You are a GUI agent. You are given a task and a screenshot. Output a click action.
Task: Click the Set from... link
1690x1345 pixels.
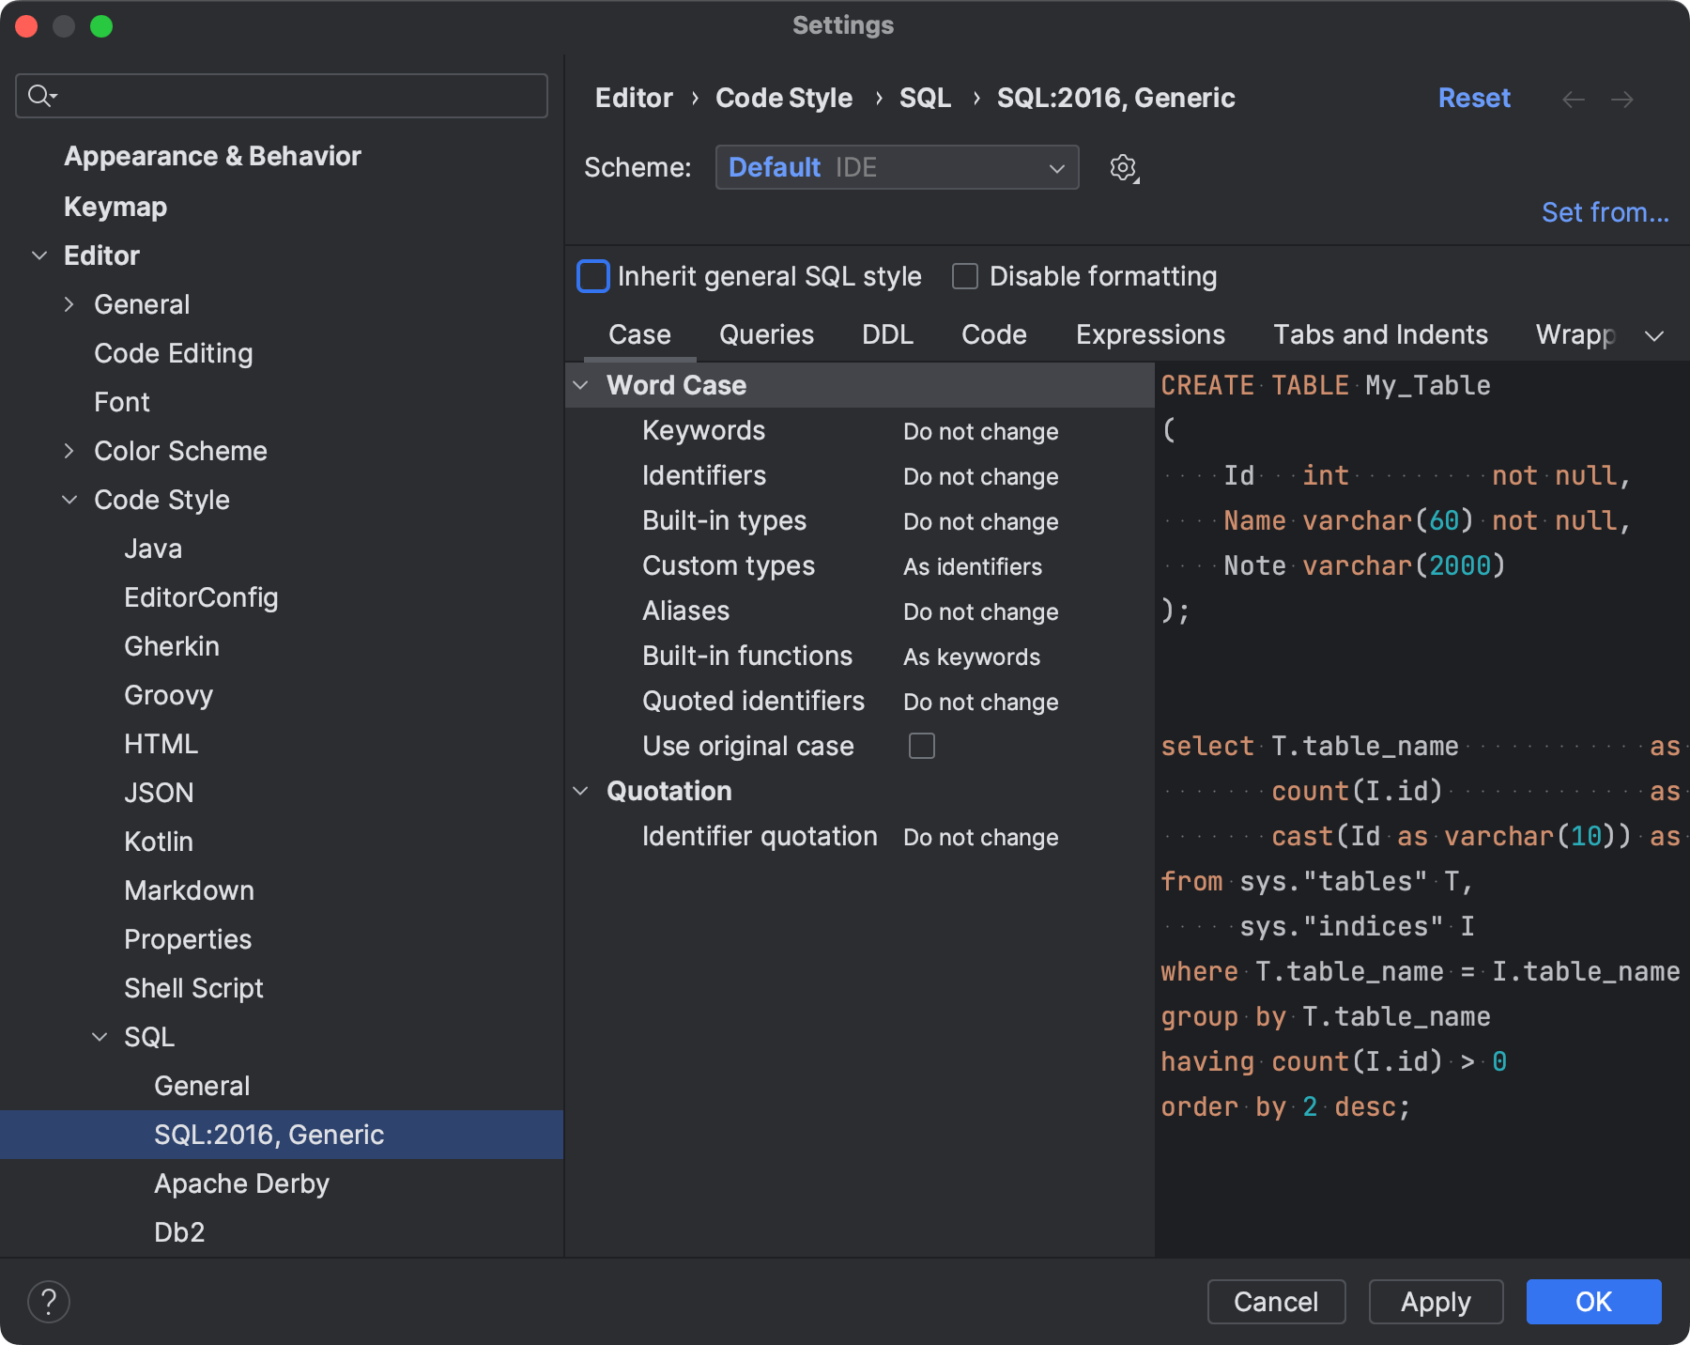[1605, 212]
